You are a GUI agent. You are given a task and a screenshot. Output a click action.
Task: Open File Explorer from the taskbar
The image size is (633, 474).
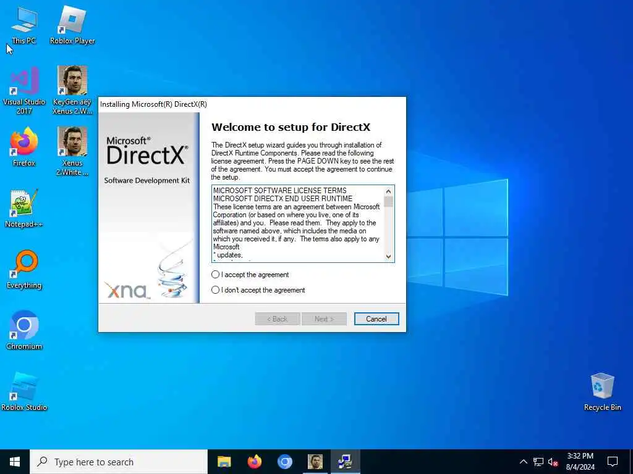point(224,462)
